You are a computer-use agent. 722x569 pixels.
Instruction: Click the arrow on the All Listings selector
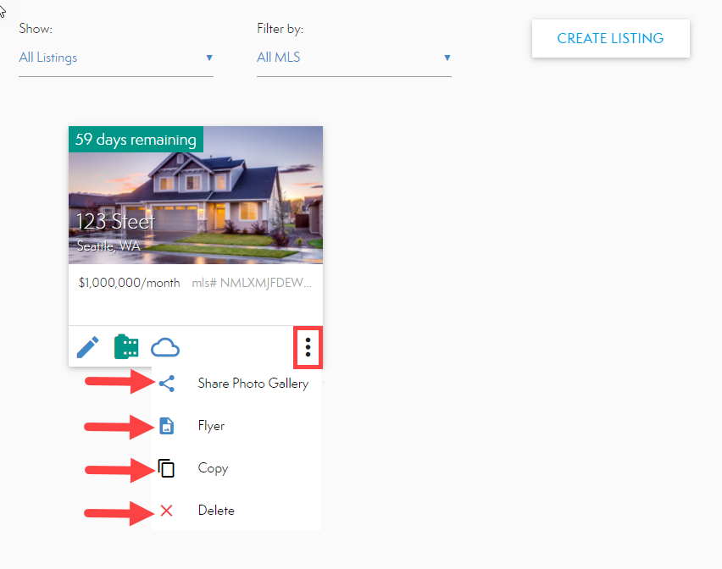[x=208, y=58]
